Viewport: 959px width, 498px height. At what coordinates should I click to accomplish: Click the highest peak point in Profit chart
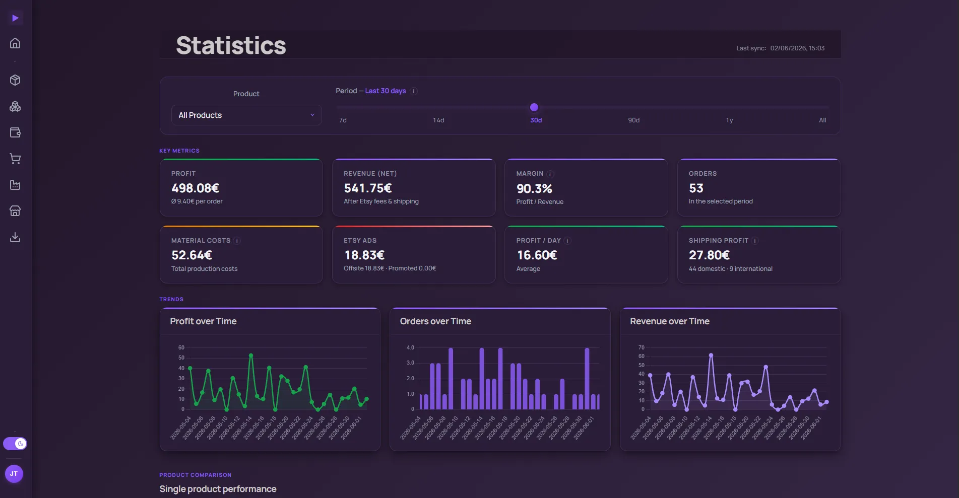(251, 355)
